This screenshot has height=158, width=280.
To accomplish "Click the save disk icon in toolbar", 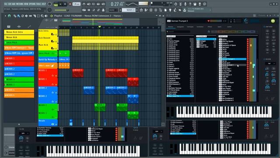I will pyautogui.click(x=195, y=4).
